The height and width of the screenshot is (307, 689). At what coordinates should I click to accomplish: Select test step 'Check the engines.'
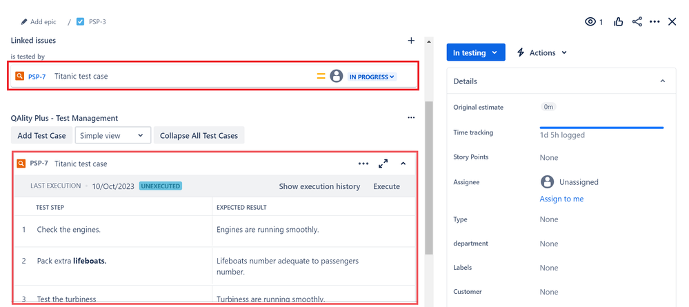(68, 230)
